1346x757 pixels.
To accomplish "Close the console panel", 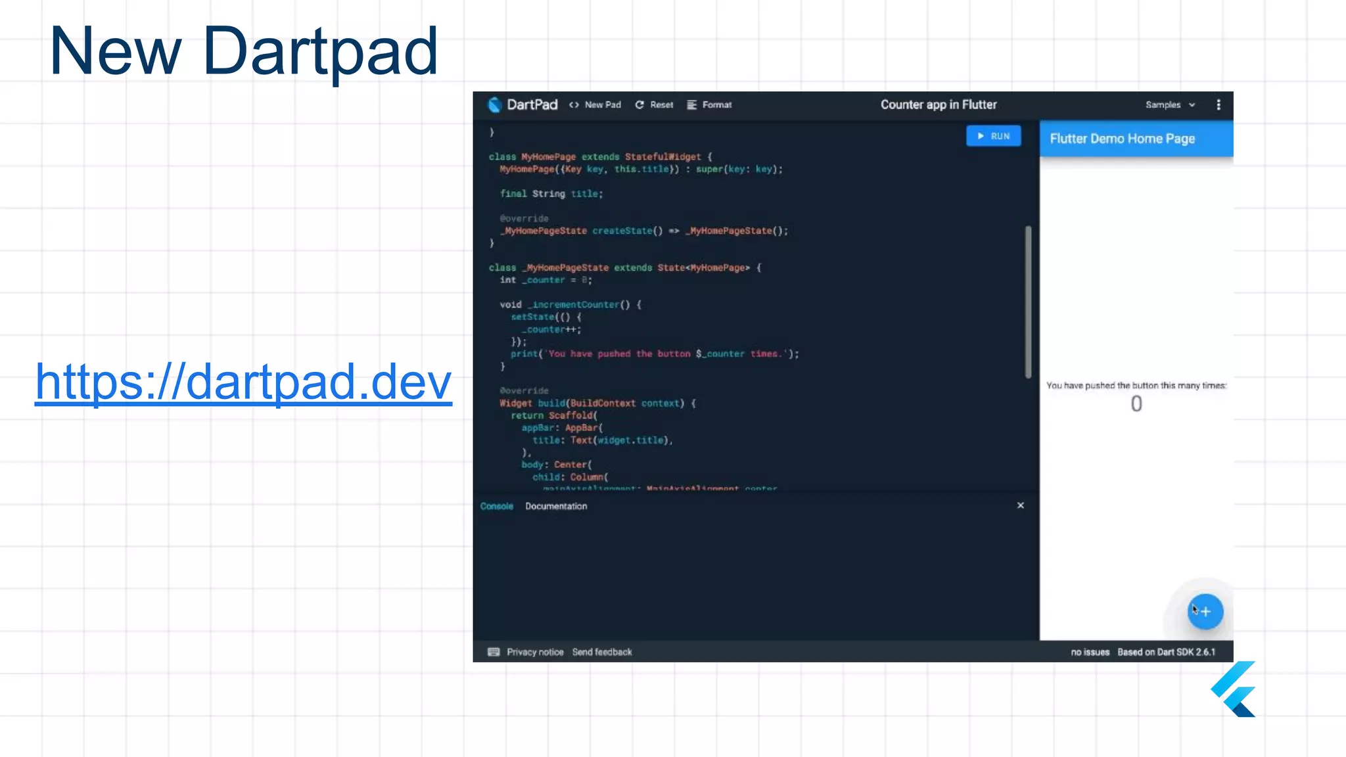I will pyautogui.click(x=1021, y=505).
